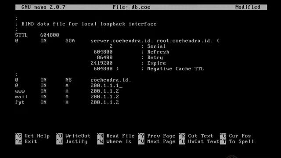
Task: Click the ^J Justify shortcut
Action: point(72,141)
